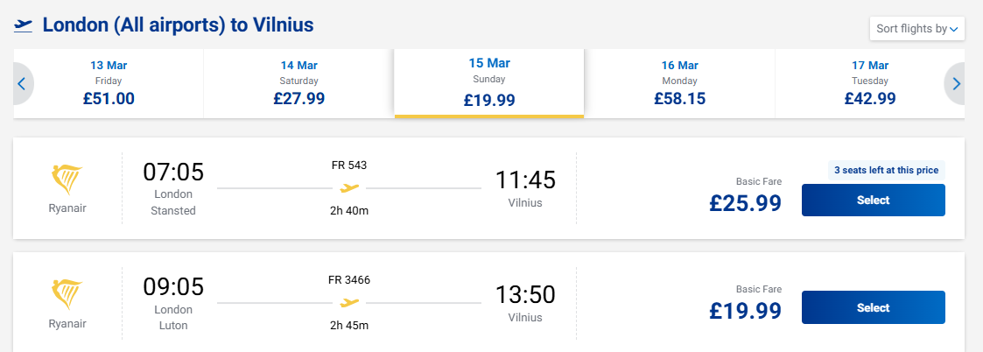983x352 pixels.
Task: Select the 15 Mar Sunday £19.99 tab
Action: pos(489,84)
